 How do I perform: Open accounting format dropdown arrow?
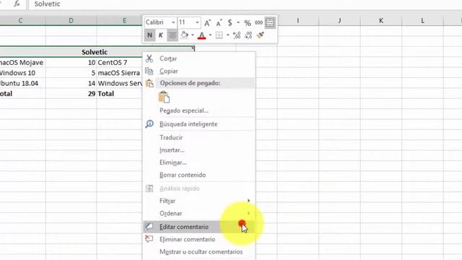coord(238,22)
